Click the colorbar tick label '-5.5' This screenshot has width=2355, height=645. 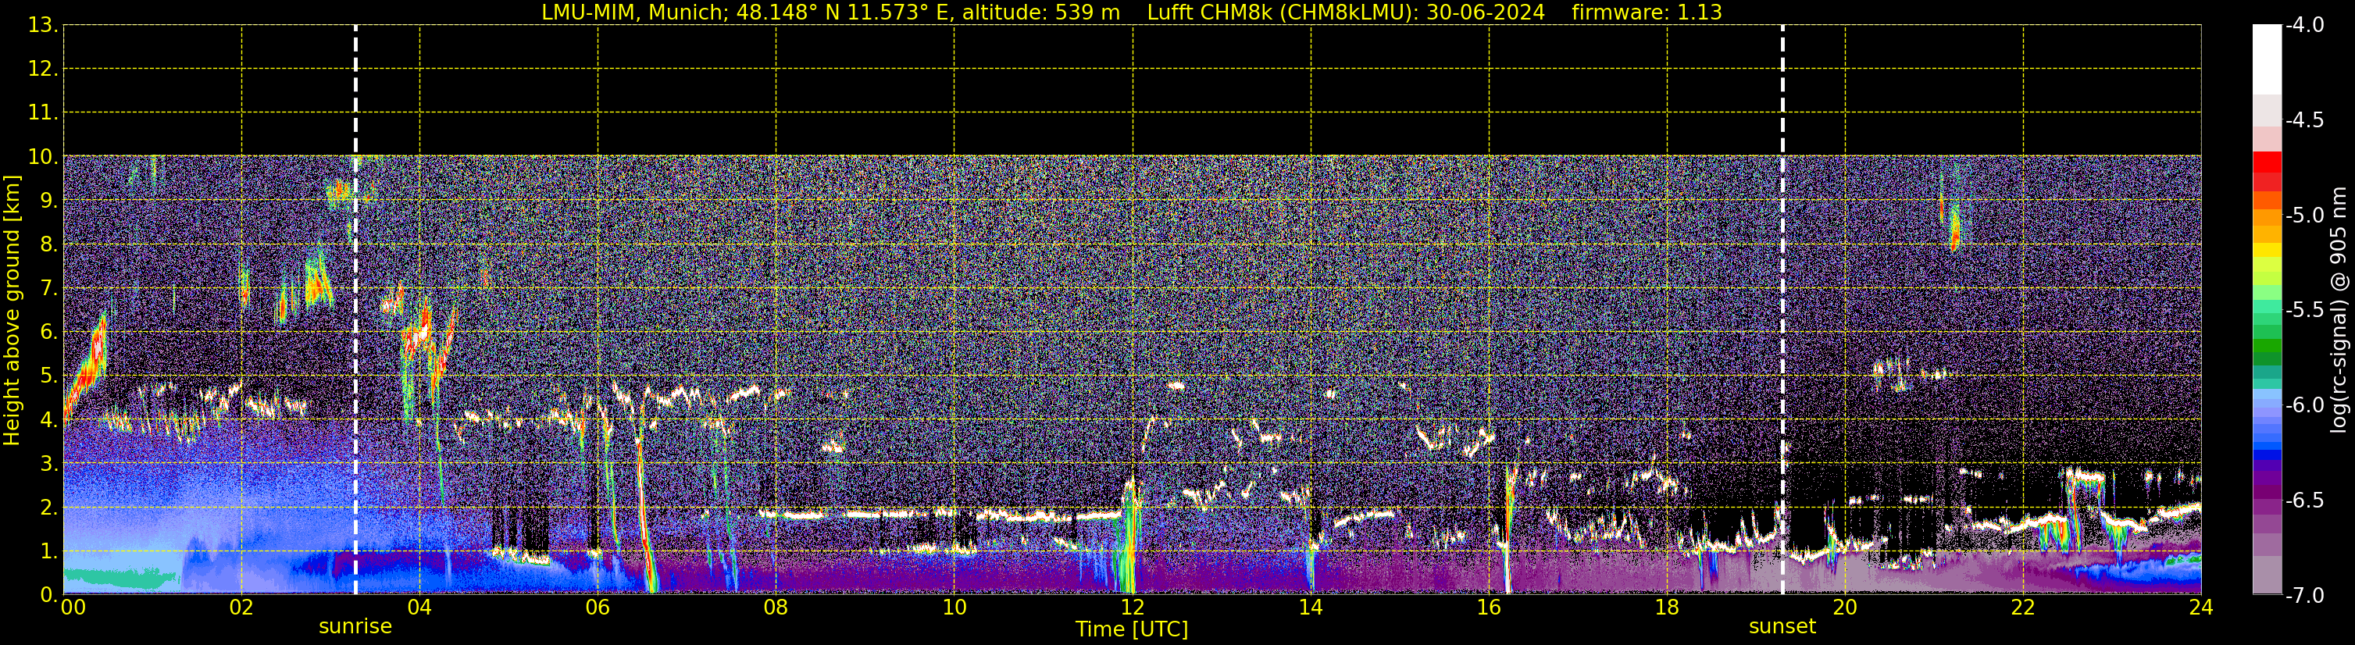coord(2305,311)
